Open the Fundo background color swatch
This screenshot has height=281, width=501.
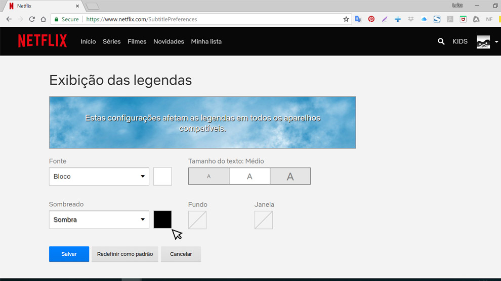pos(197,220)
